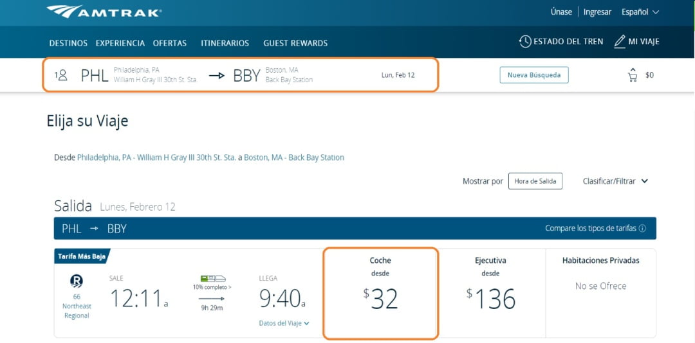Image resolution: width=695 pixels, height=343 pixels.
Task: Click the 12:11a departure time
Action: (x=139, y=298)
